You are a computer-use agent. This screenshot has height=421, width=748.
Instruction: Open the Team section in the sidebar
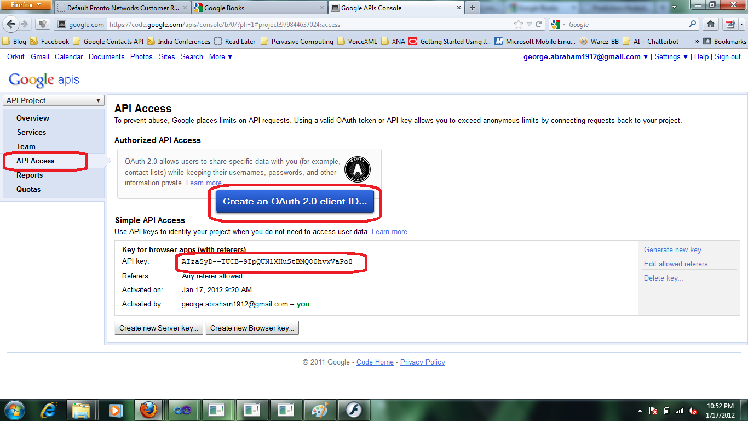(26, 146)
